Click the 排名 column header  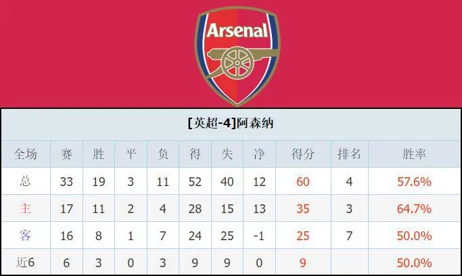tap(349, 154)
